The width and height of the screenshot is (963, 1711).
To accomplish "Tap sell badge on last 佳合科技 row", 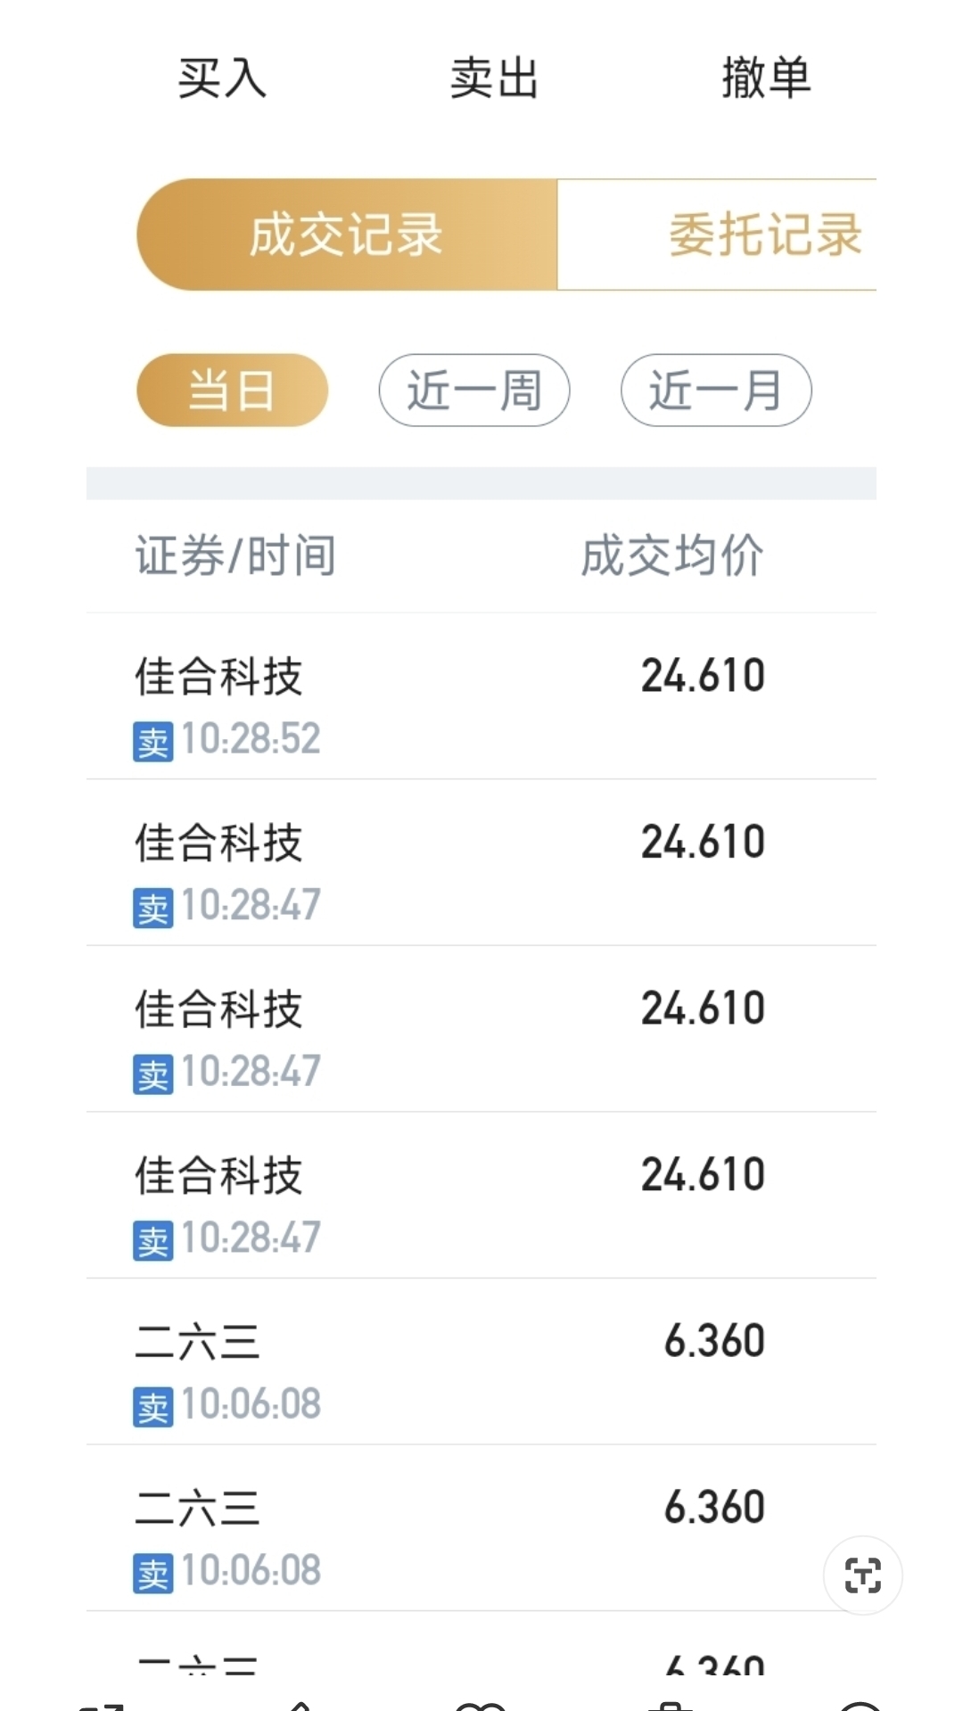I will pos(153,1240).
